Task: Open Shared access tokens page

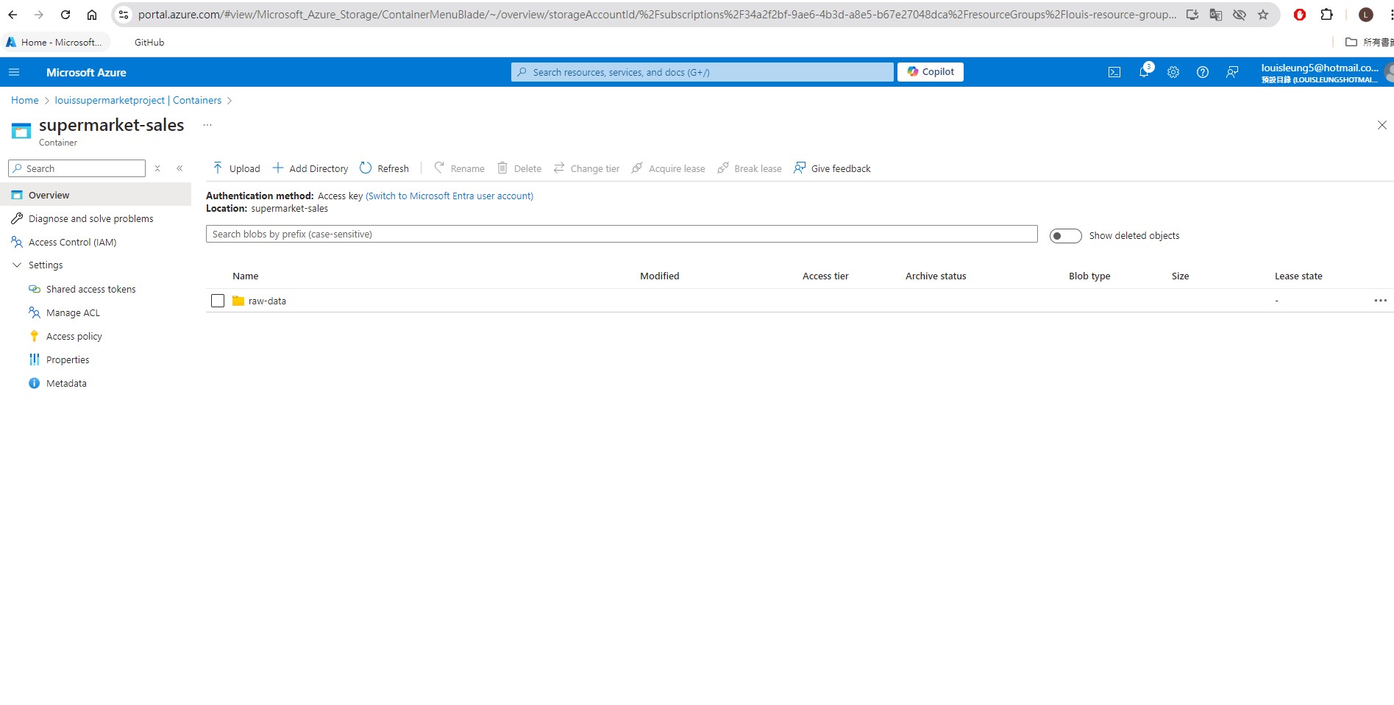Action: click(x=90, y=289)
